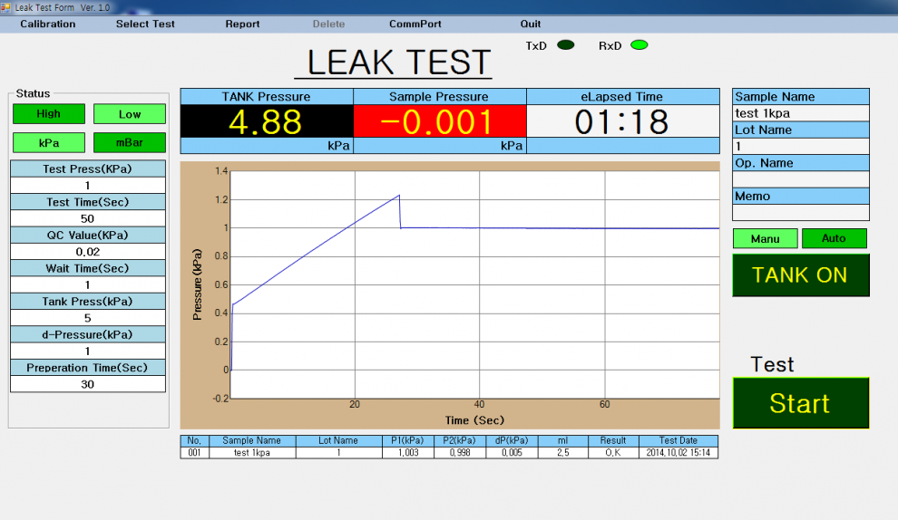Edit the d-Pressure(kPa) value field
This screenshot has height=520, width=898.
pos(88,351)
